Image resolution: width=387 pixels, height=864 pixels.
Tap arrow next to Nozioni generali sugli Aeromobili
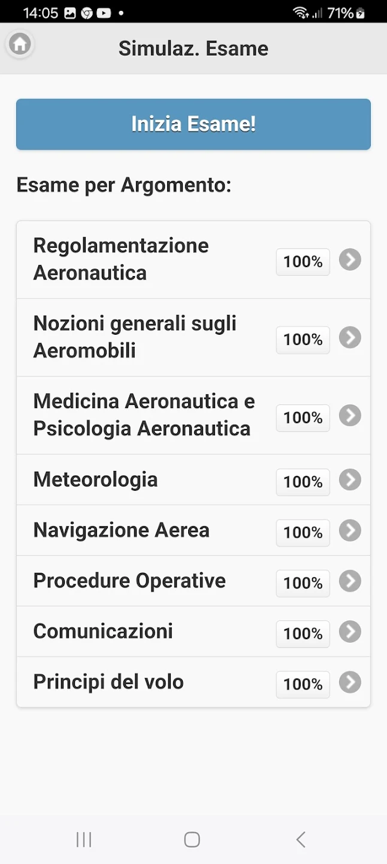click(350, 338)
